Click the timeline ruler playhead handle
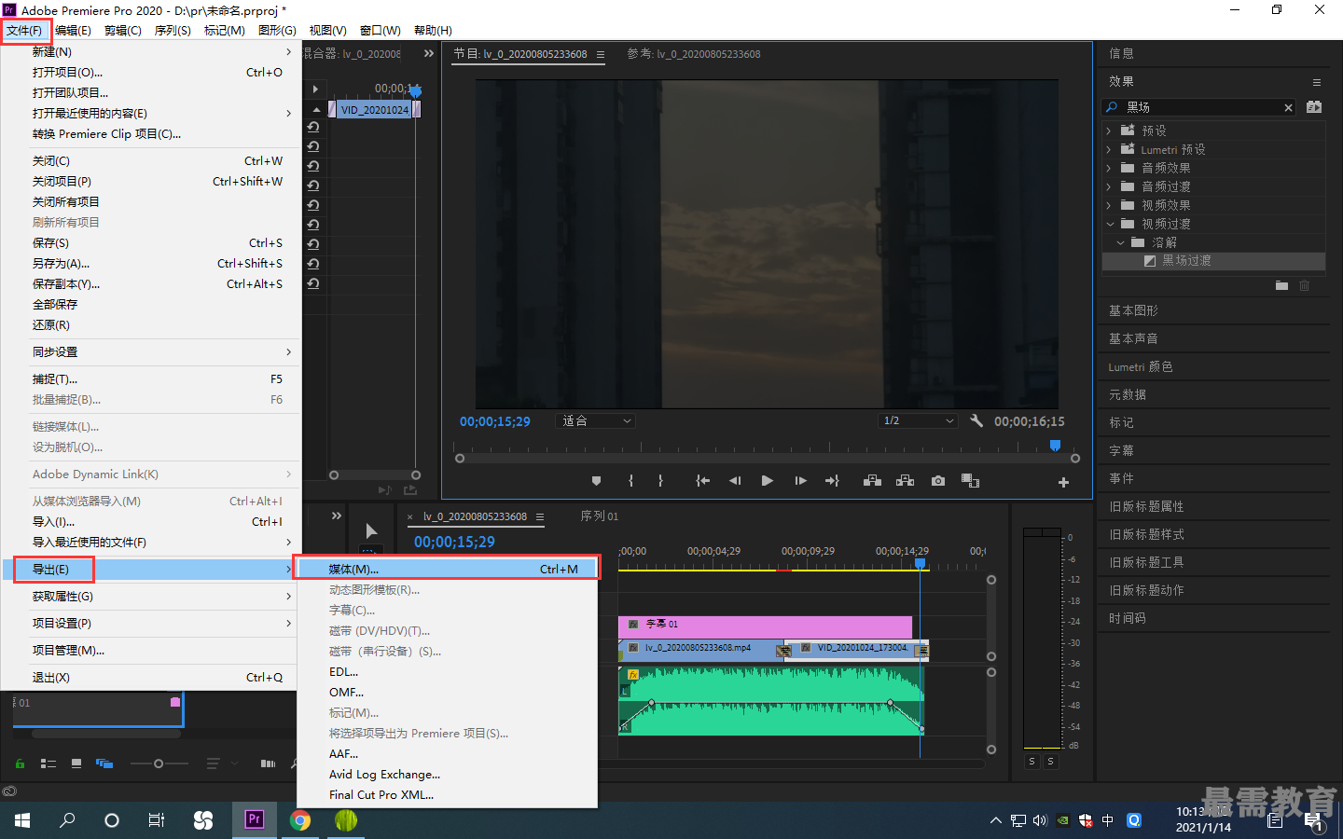 tap(921, 563)
